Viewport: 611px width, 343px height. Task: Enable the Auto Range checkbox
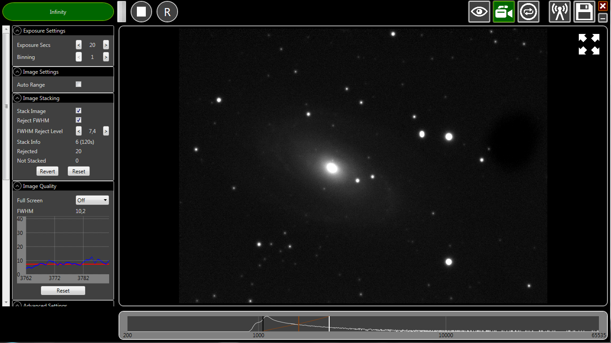click(79, 84)
